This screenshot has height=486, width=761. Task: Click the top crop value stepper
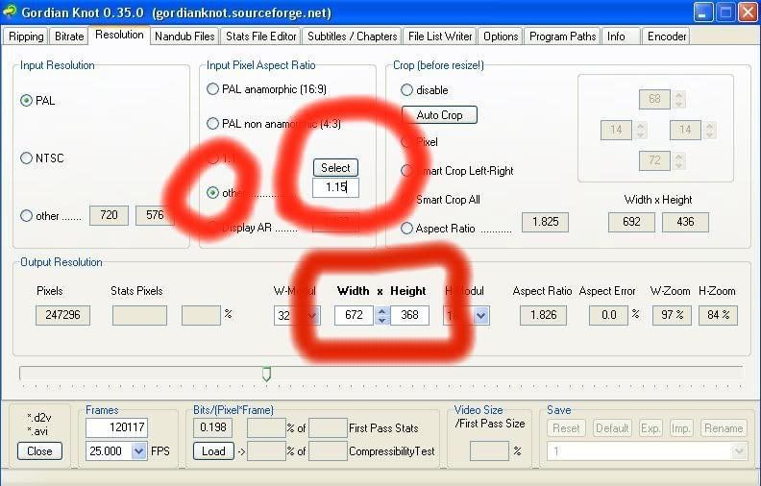coord(679,99)
